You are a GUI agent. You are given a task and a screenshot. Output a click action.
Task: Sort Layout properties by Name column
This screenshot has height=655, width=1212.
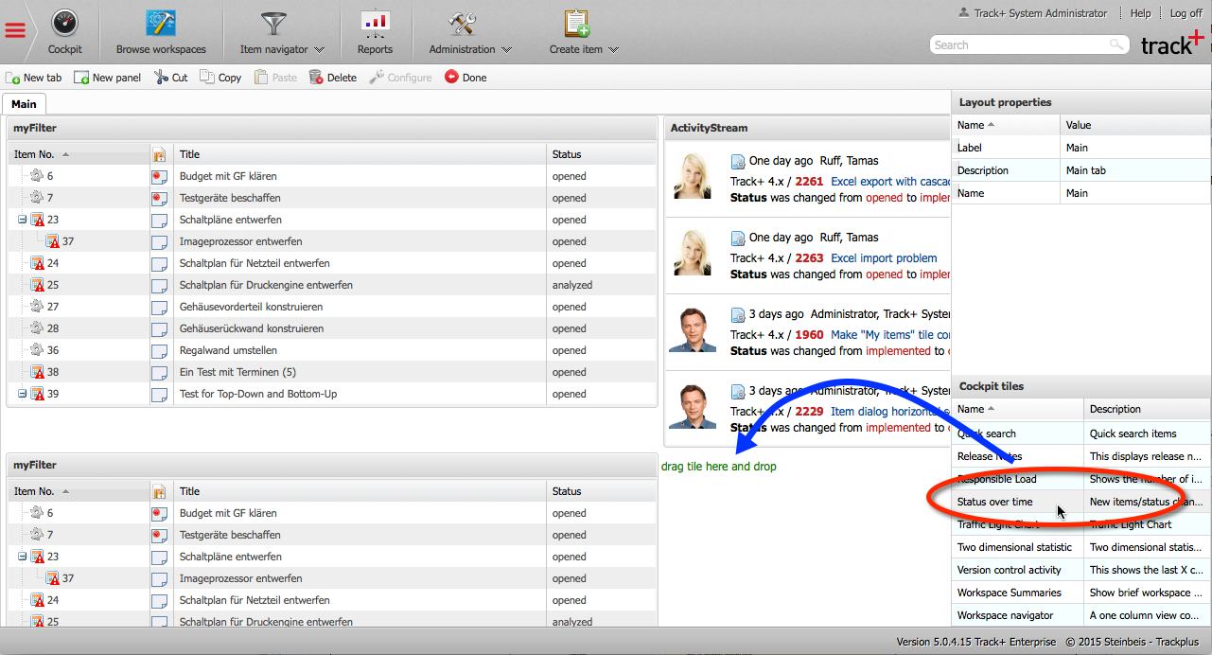[1006, 125]
